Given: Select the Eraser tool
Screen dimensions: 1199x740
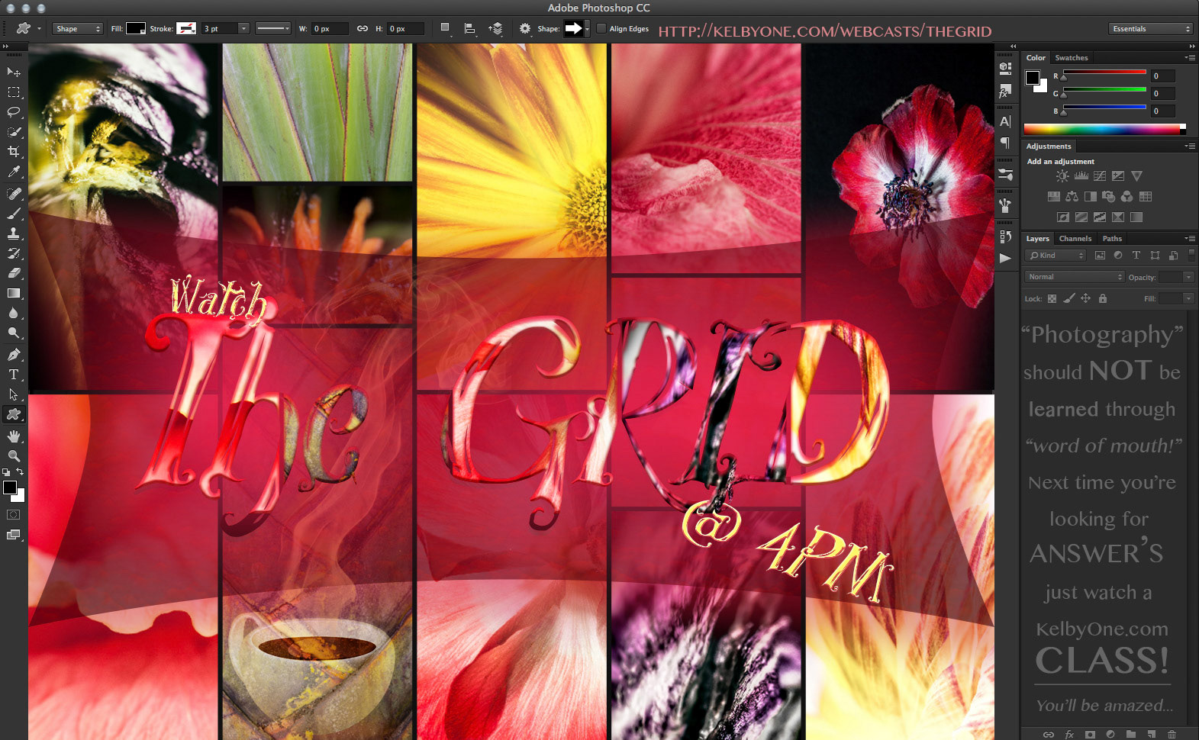Looking at the screenshot, I should [14, 273].
